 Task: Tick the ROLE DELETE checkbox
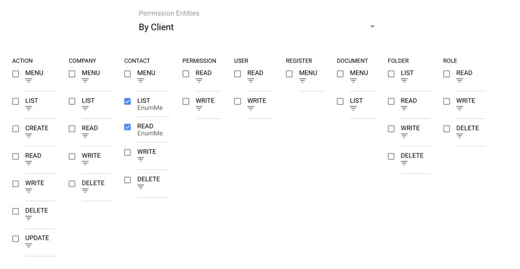pos(447,129)
